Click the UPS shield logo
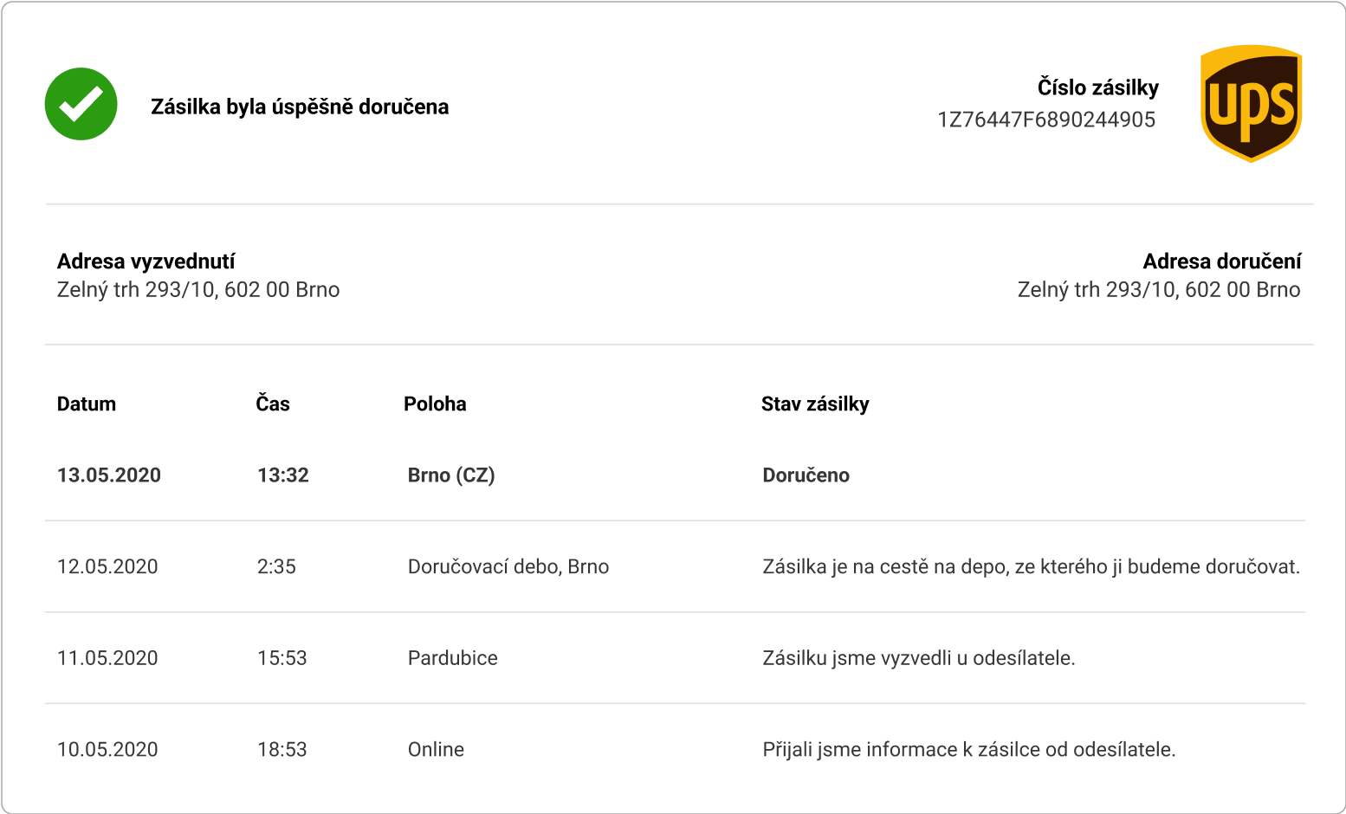This screenshot has height=814, width=1346. tap(1251, 104)
